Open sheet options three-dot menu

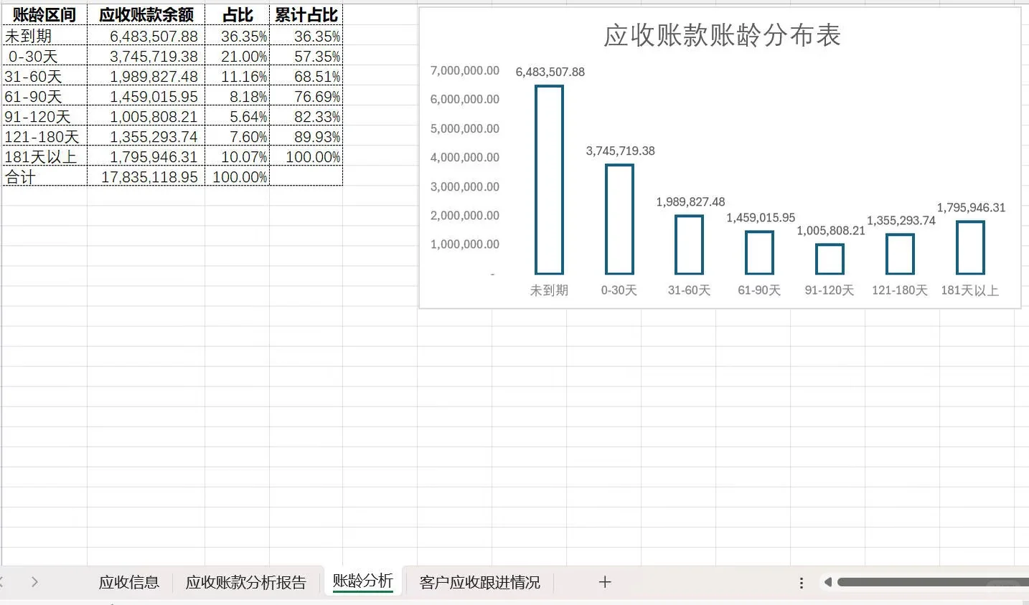point(802,583)
